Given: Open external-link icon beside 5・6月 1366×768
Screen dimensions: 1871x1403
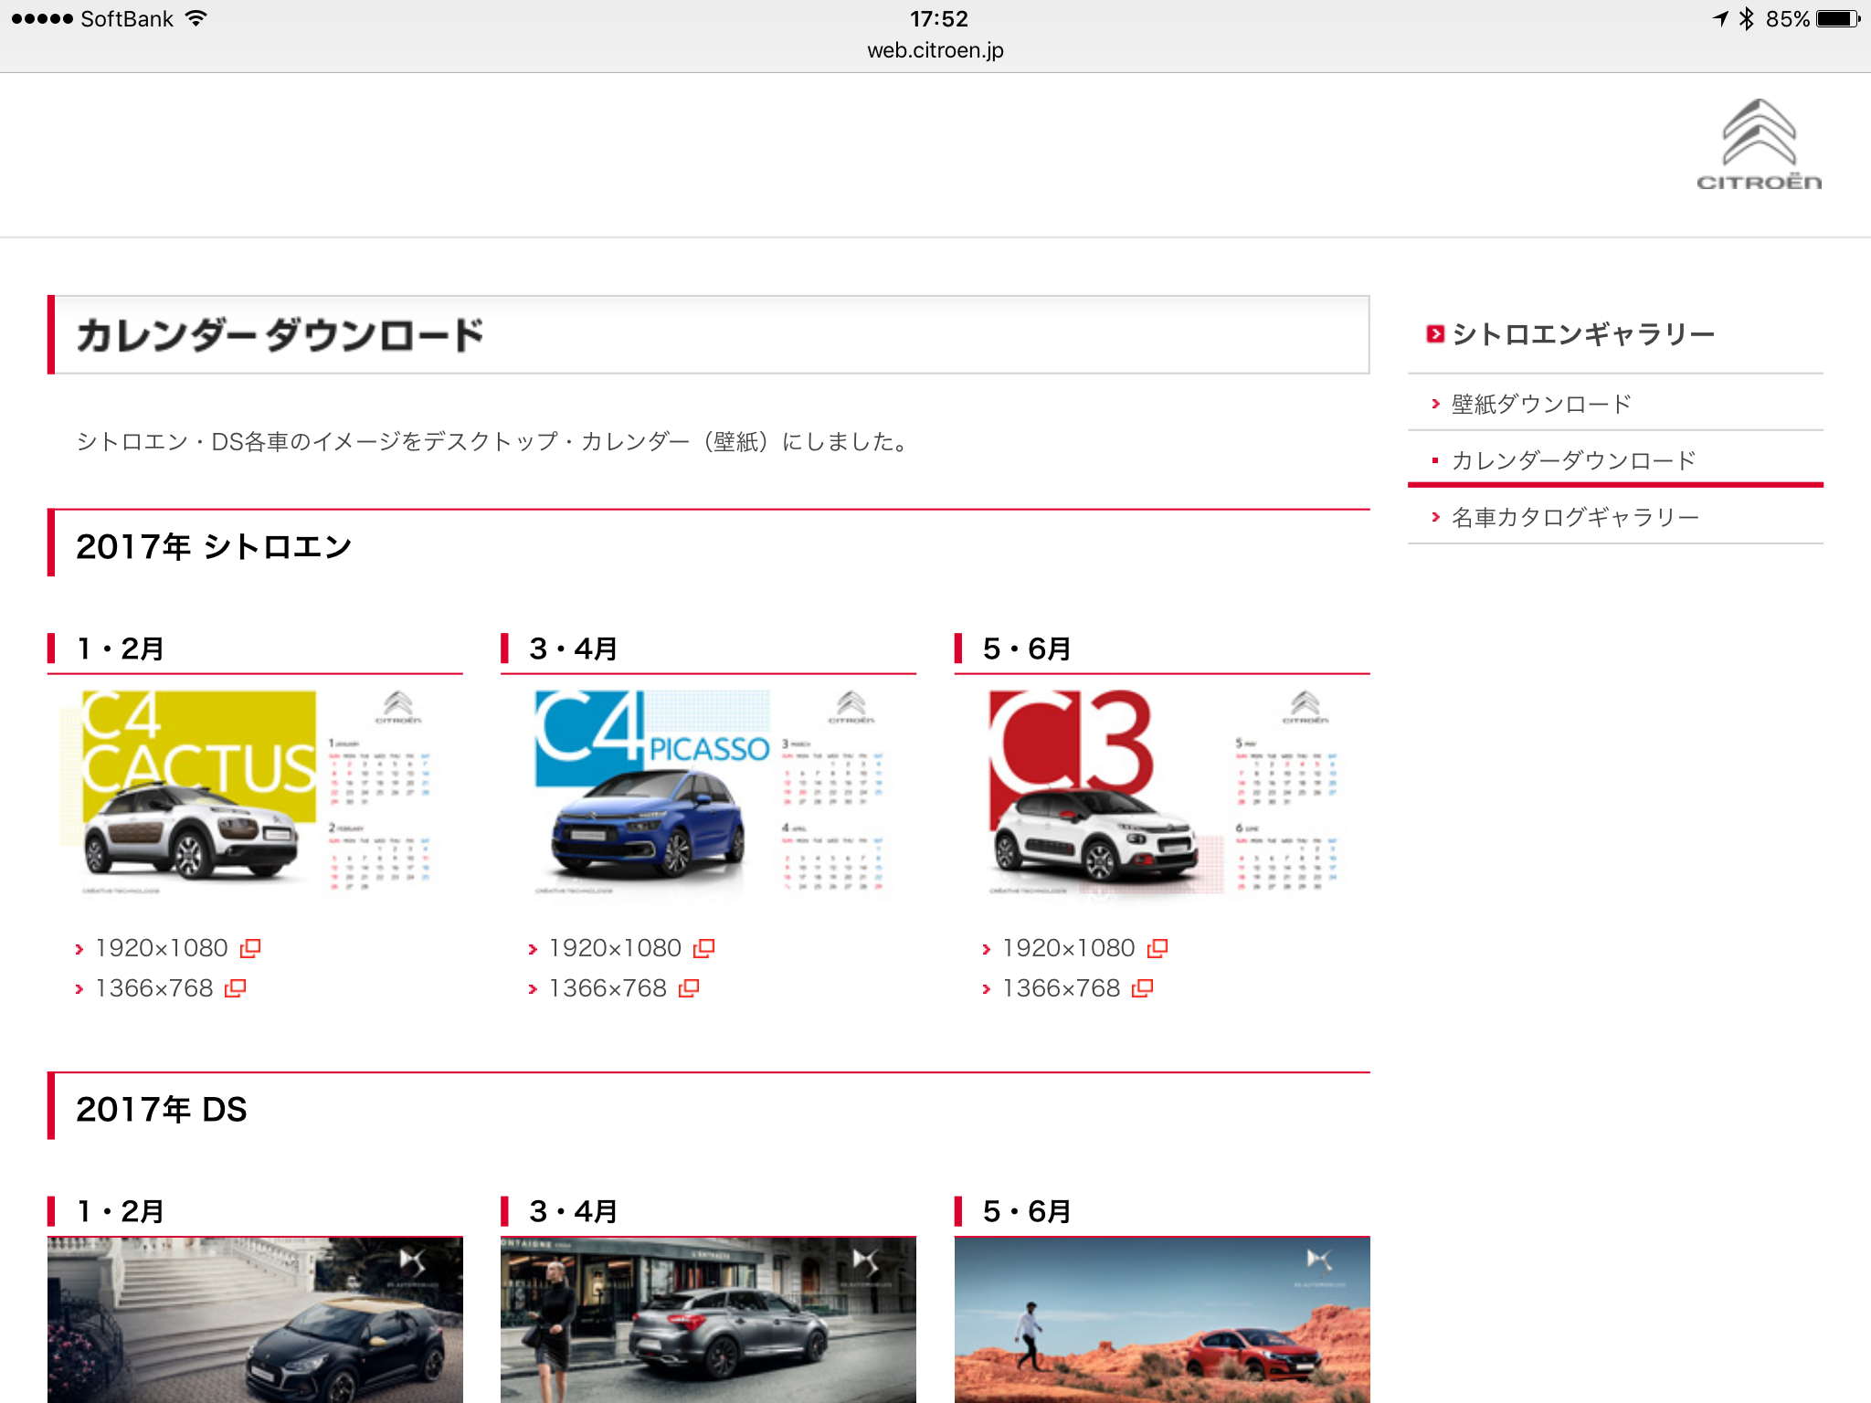Looking at the screenshot, I should (x=1143, y=988).
